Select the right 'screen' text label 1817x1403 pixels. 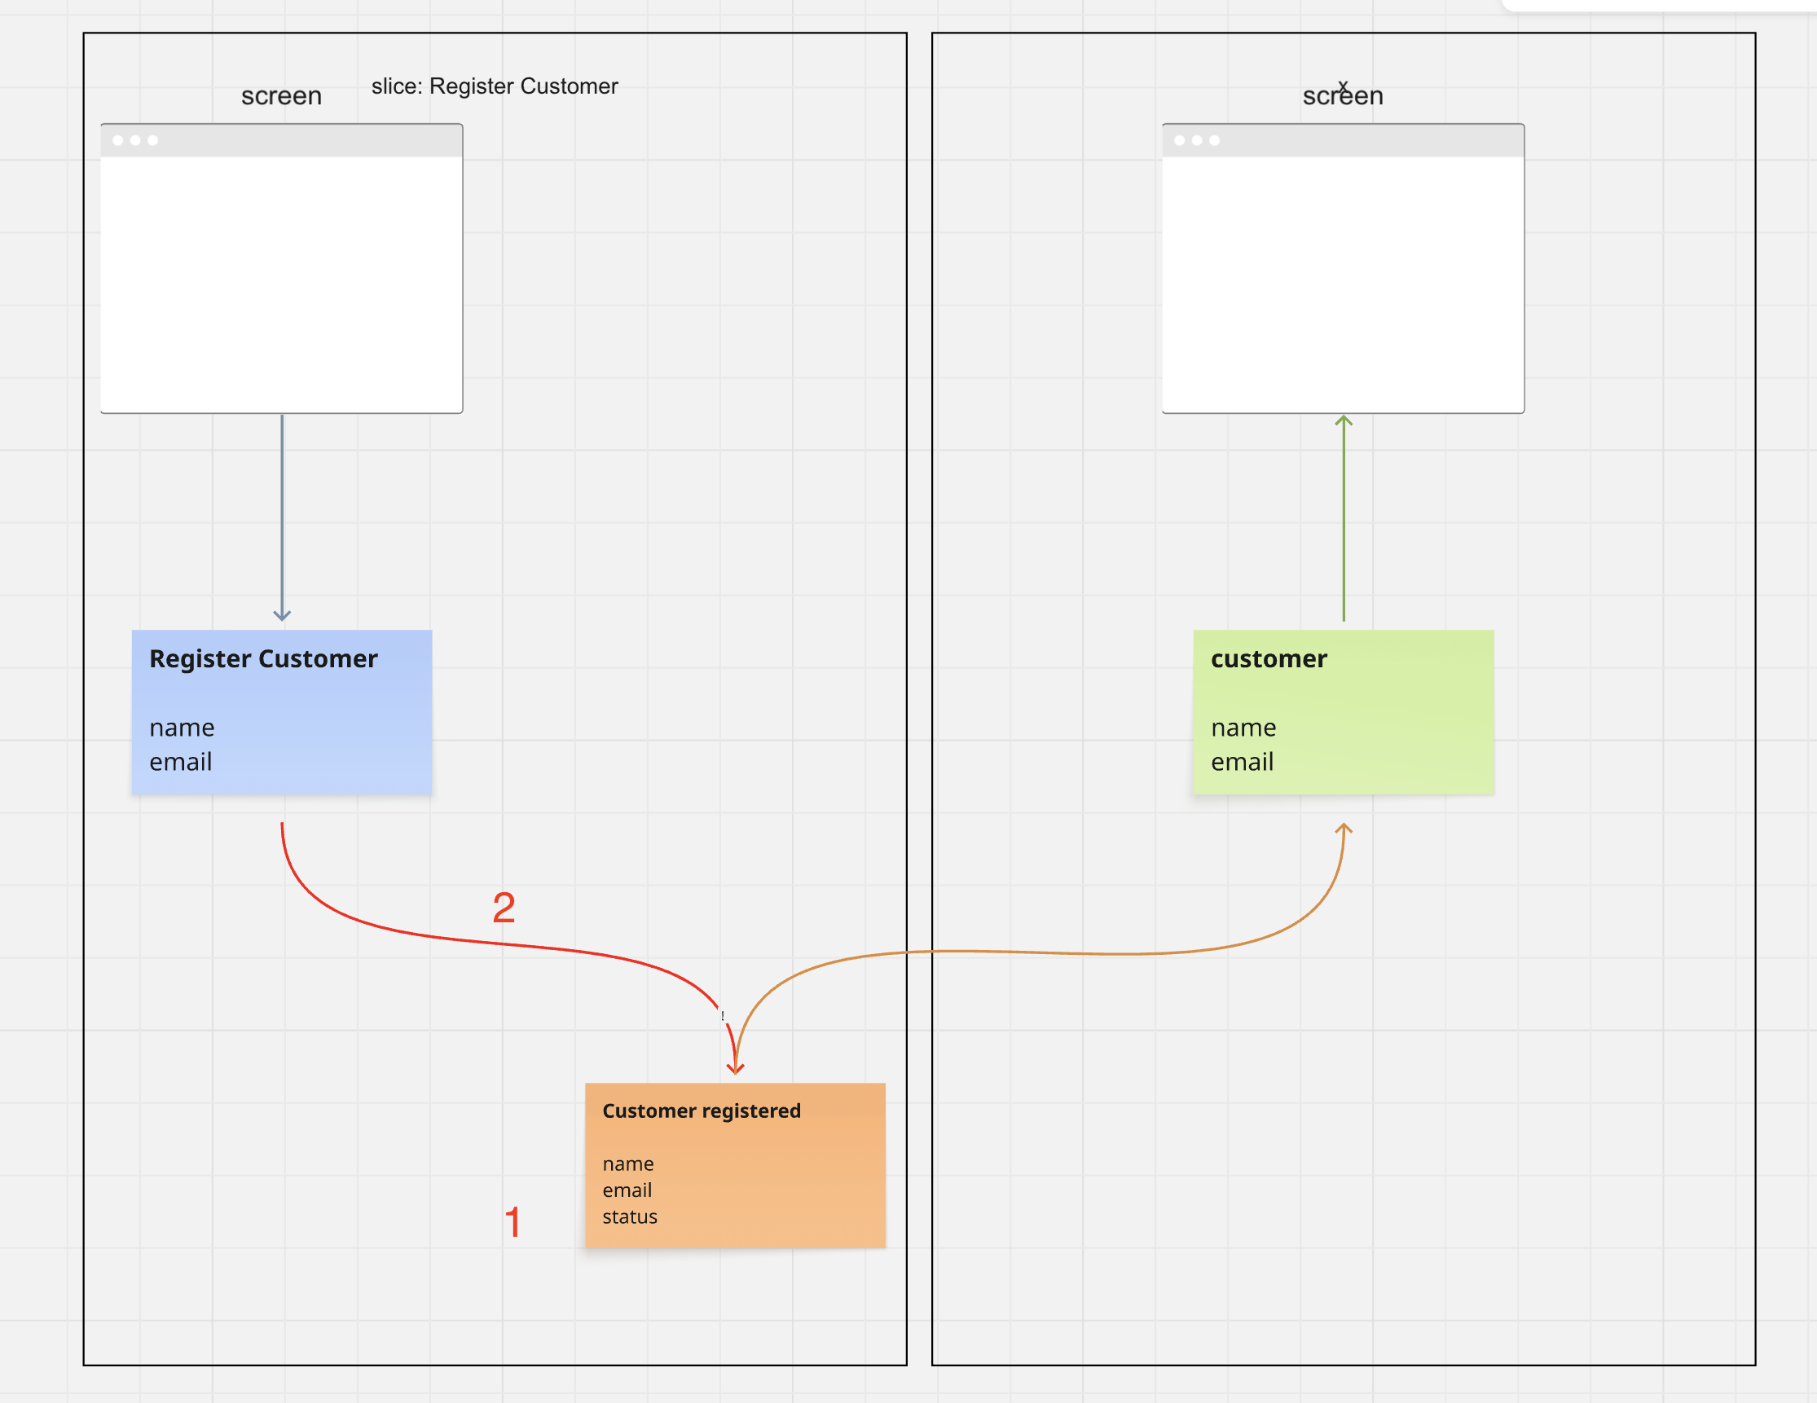point(1343,96)
